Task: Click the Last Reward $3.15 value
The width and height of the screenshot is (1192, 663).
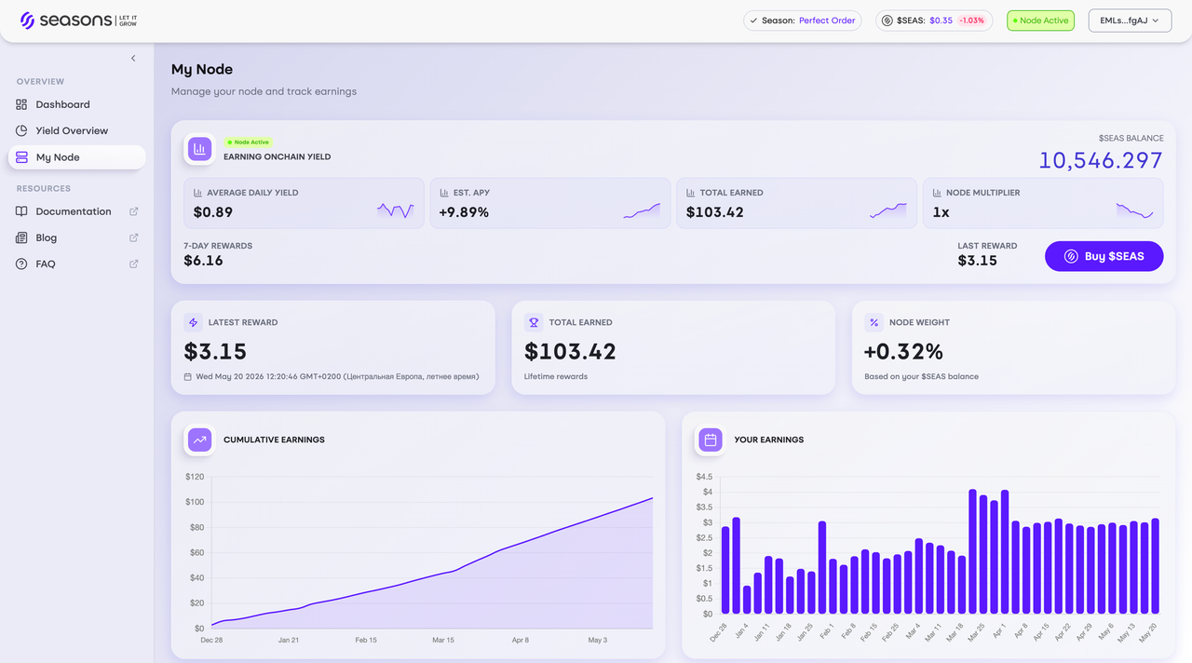Action: pos(978,261)
